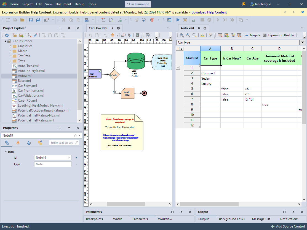Click the cloud upload icon
This screenshot has height=230, width=307.
click(x=144, y=20)
